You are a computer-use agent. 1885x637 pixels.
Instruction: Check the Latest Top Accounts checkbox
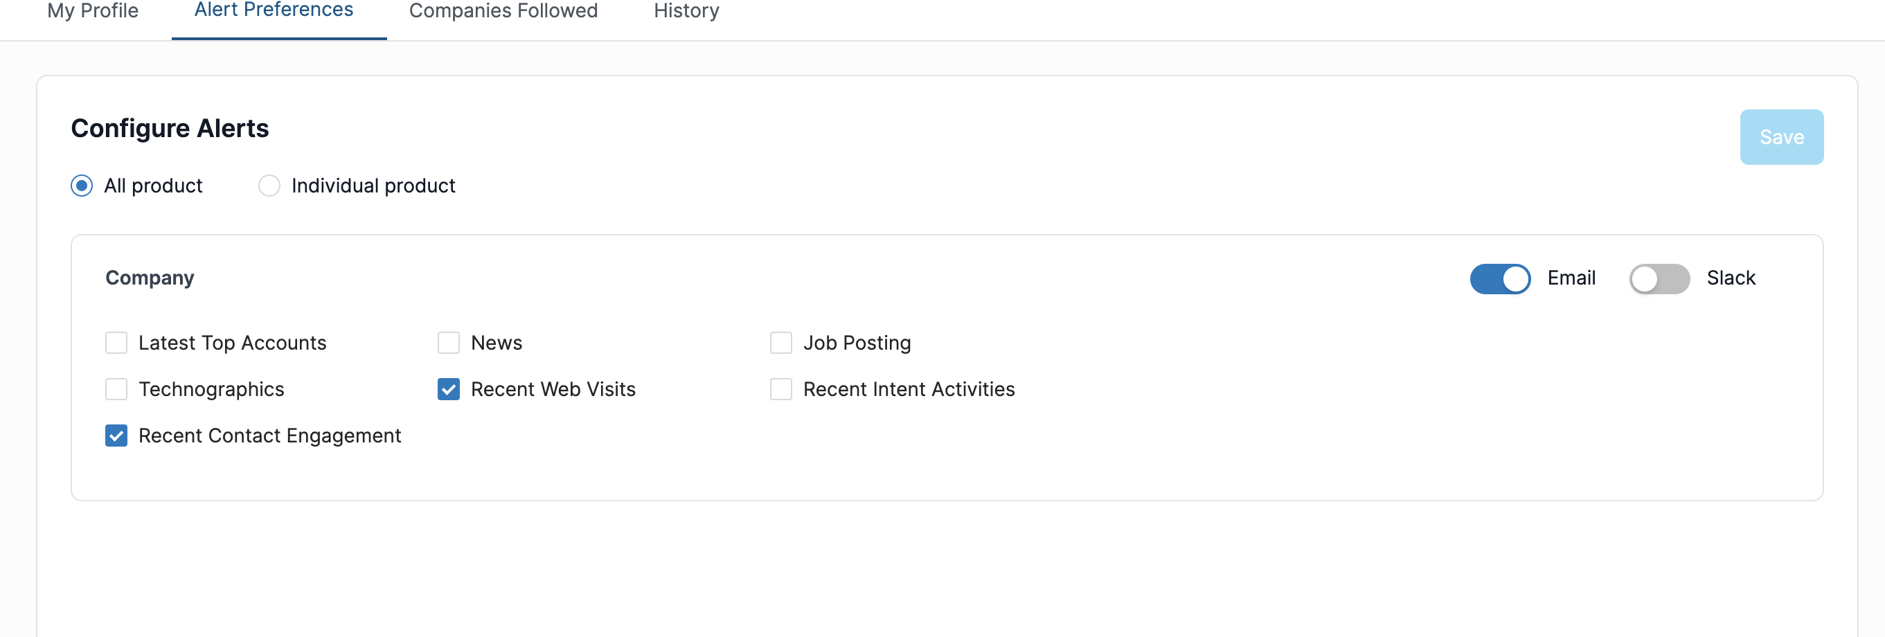(x=116, y=343)
